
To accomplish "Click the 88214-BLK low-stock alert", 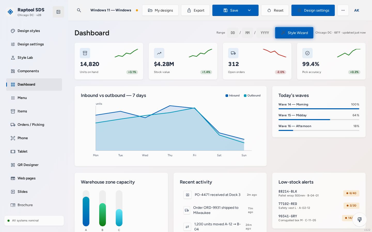I will [319, 193].
